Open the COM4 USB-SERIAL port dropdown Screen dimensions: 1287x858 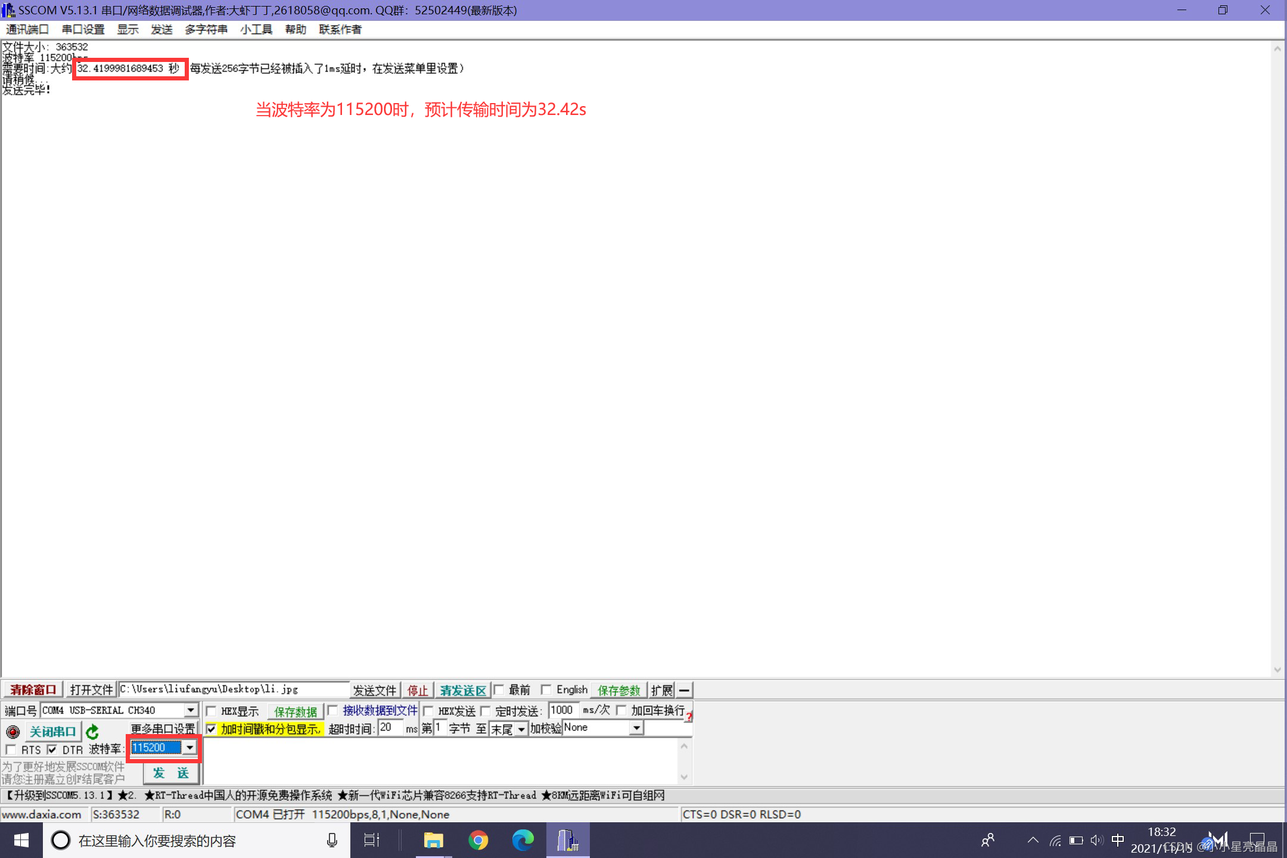191,710
